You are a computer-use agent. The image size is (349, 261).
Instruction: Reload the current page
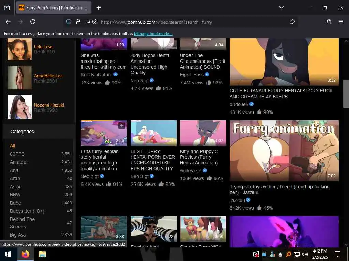[33, 22]
